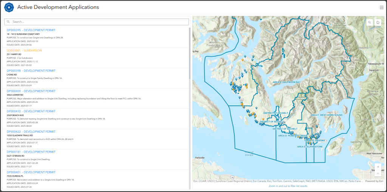Open the hamburger menu in the header

tap(381, 7)
